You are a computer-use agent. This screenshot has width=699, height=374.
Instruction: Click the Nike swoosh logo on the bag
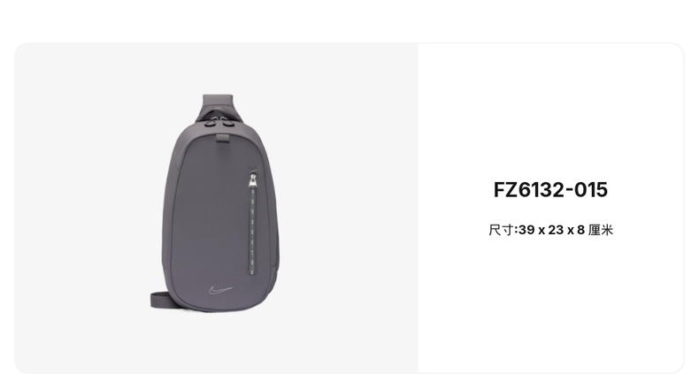coord(220,290)
